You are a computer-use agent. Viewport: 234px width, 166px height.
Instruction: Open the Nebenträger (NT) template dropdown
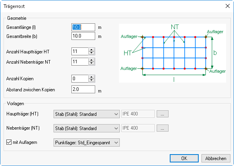86,128
